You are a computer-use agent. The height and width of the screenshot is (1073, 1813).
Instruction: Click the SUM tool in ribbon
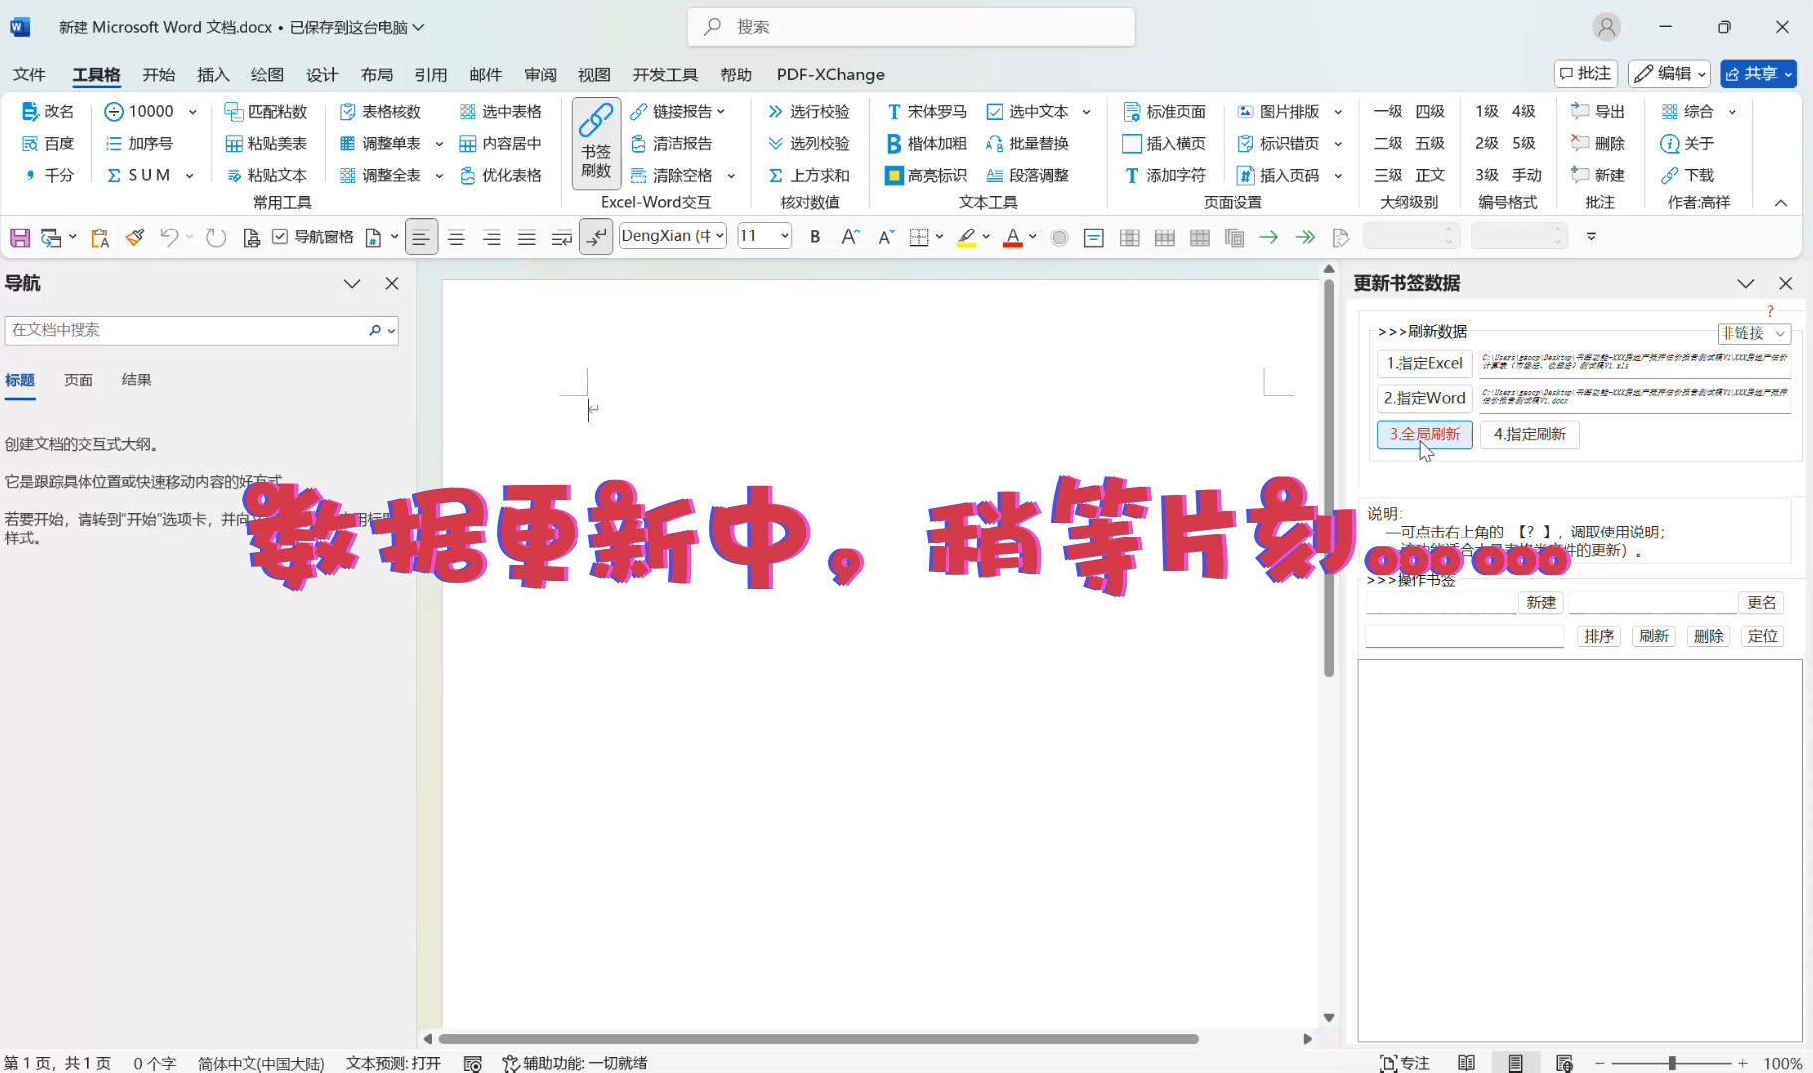[139, 175]
